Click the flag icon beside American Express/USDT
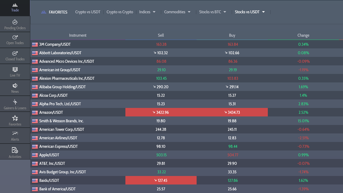This screenshot has width=343, height=193. [35, 146]
